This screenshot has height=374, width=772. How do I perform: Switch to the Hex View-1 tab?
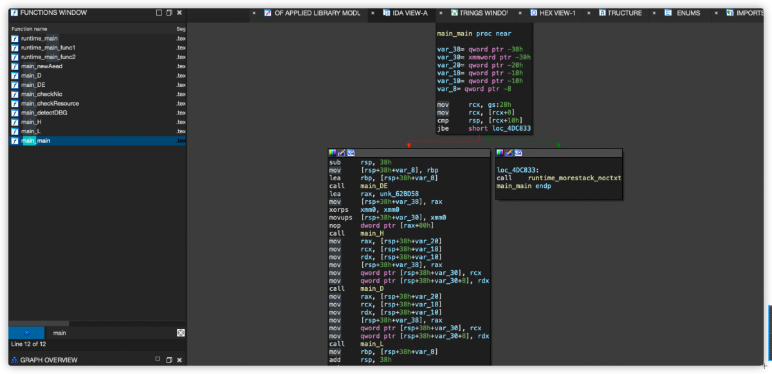(x=557, y=13)
